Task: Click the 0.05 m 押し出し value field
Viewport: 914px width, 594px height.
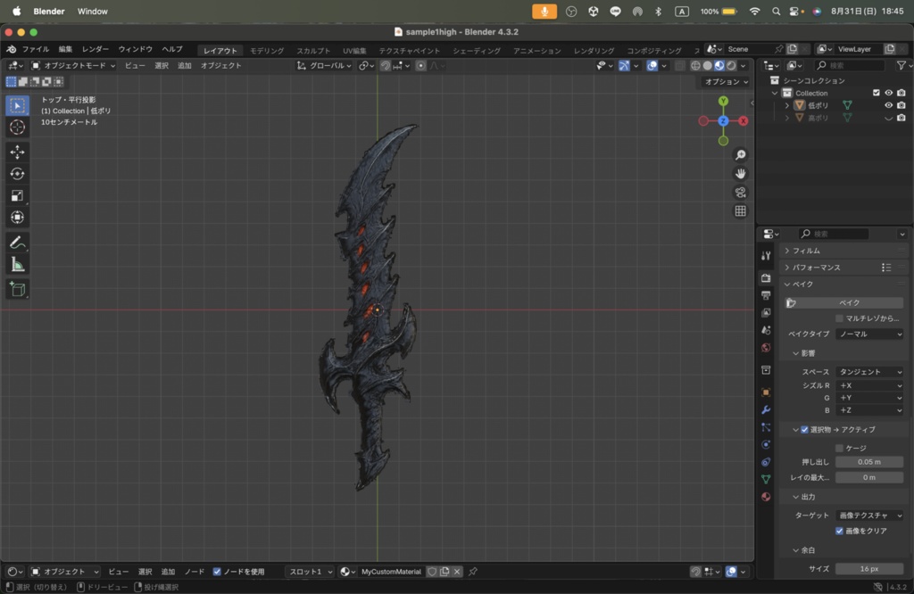Action: coord(868,462)
